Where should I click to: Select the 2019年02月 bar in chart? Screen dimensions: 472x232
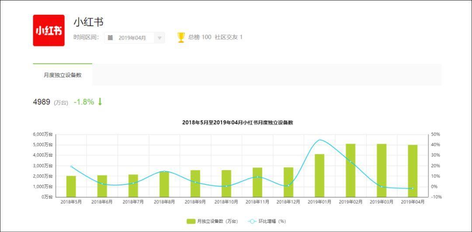coord(351,170)
